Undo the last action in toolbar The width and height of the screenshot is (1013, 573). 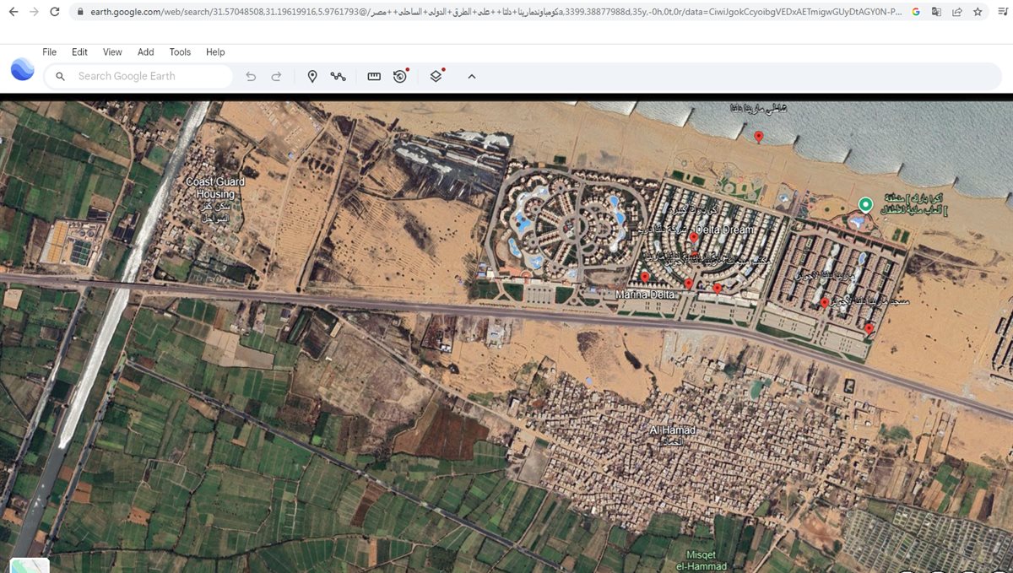(x=251, y=76)
